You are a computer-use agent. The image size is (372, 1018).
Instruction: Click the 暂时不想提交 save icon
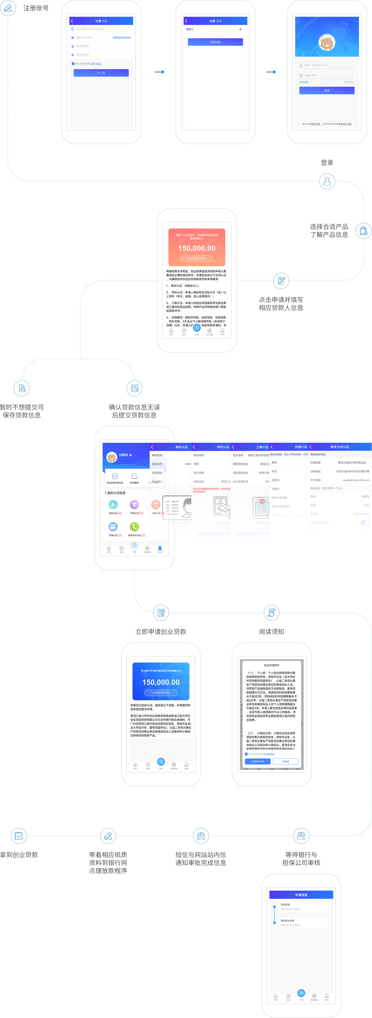tap(22, 388)
